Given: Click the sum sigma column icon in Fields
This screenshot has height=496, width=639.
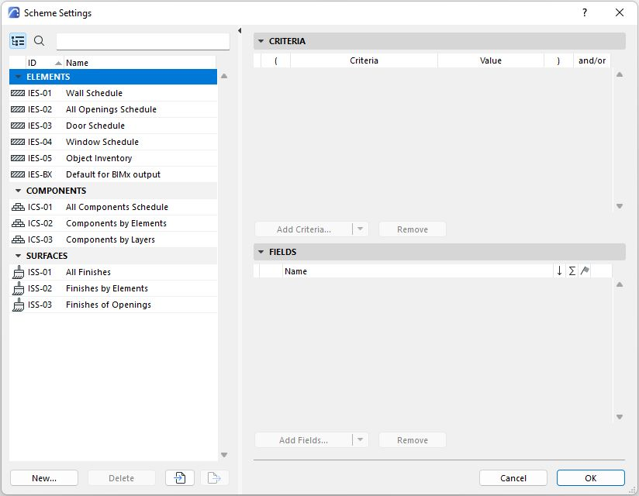Looking at the screenshot, I should coord(572,270).
